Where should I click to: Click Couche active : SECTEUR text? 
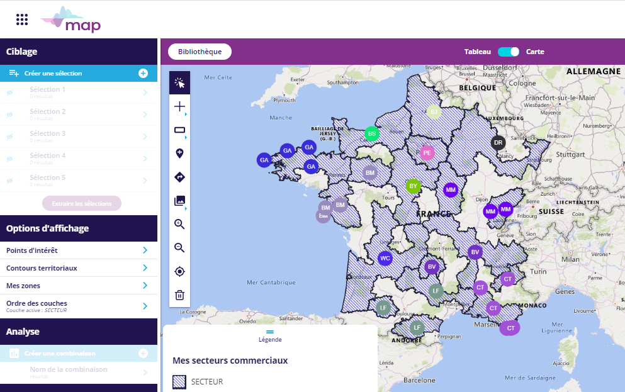[x=37, y=310]
